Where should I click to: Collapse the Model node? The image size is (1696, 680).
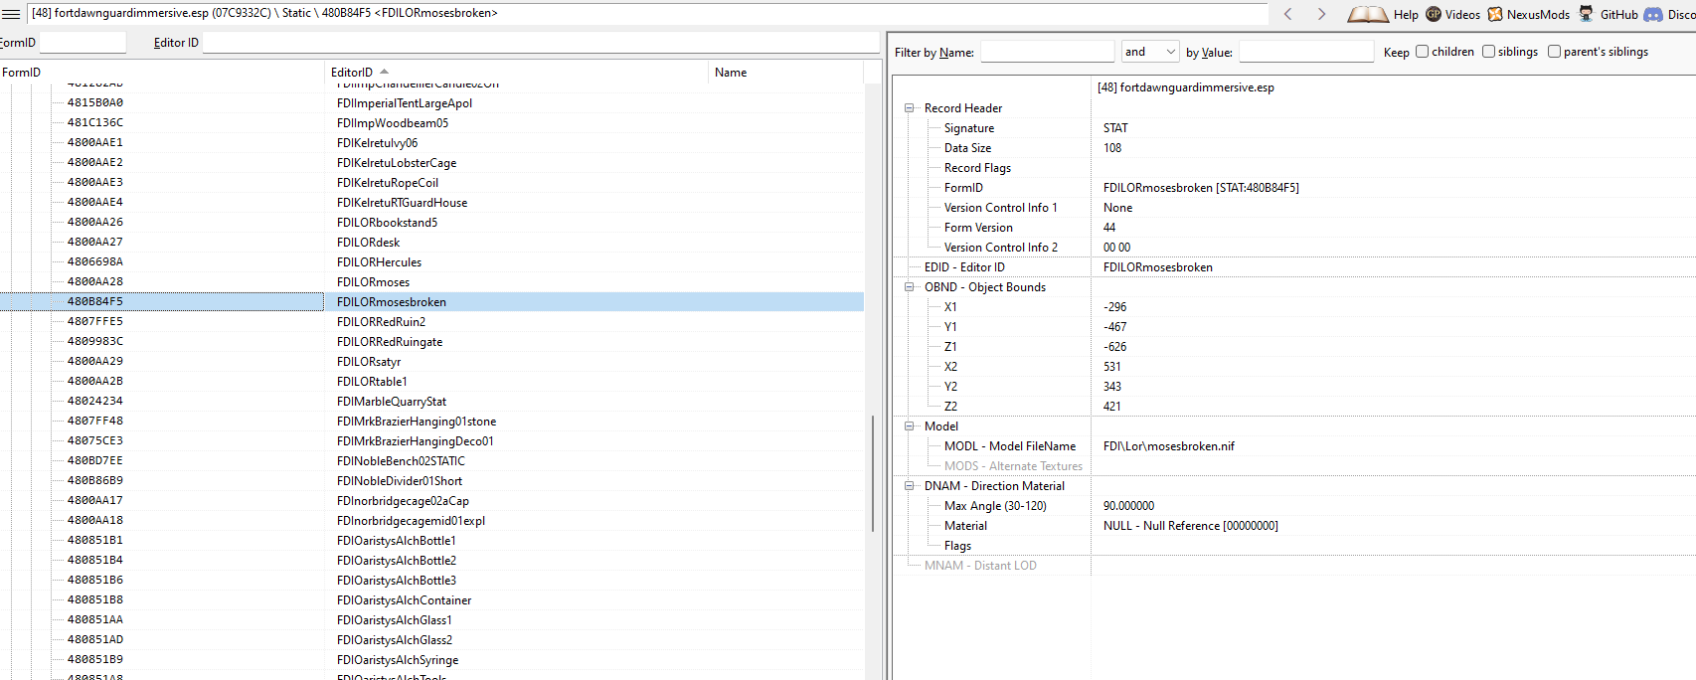pos(909,426)
